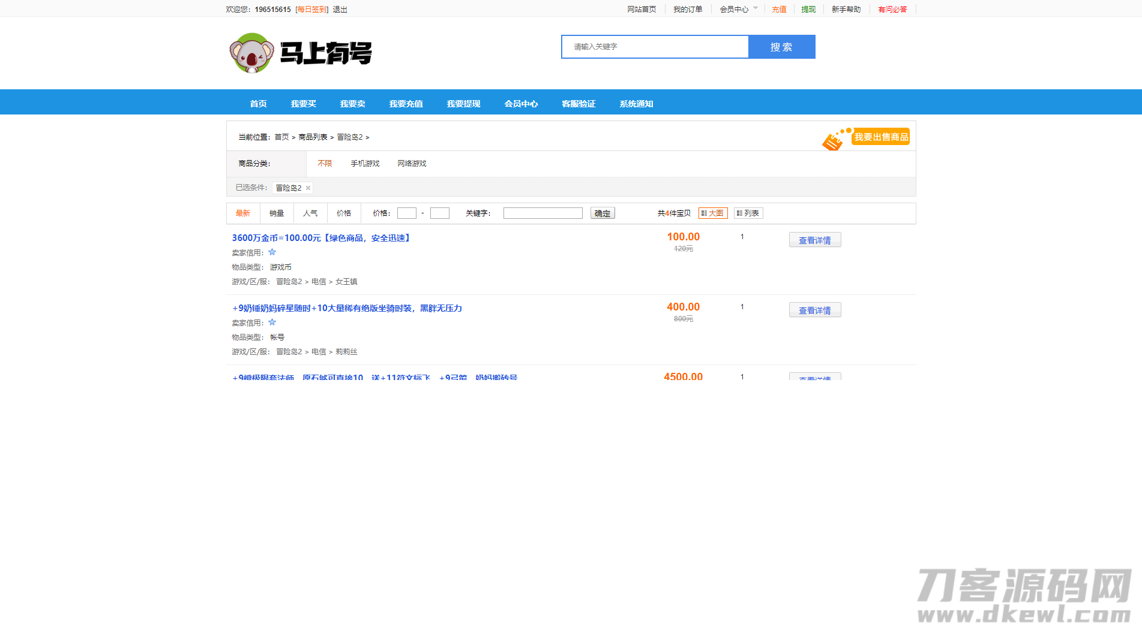View details of the 3600万金币 listing
Image resolution: width=1142 pixels, height=627 pixels.
(x=814, y=239)
